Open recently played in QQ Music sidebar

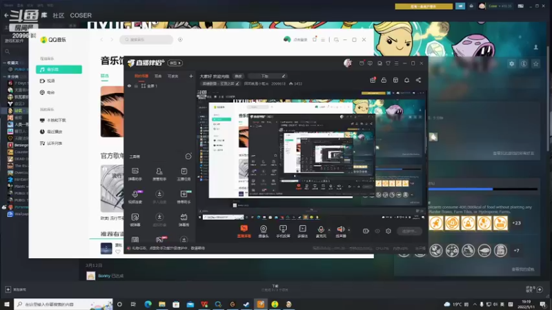coord(51,132)
